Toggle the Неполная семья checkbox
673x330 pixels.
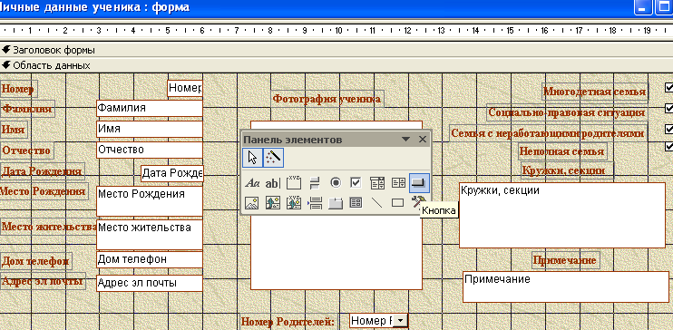pos(668,146)
